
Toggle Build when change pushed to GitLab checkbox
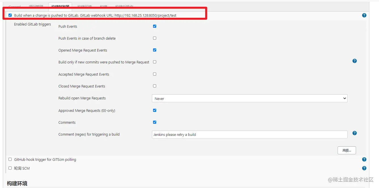(x=10, y=15)
